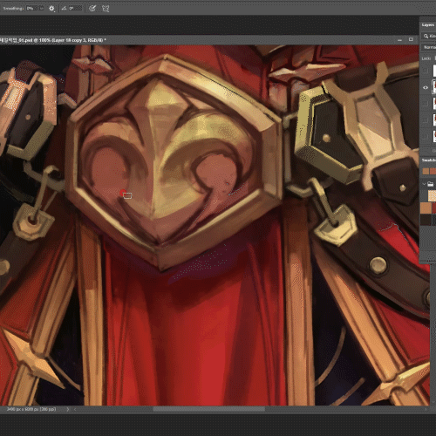Show the top white layer

click(x=426, y=71)
